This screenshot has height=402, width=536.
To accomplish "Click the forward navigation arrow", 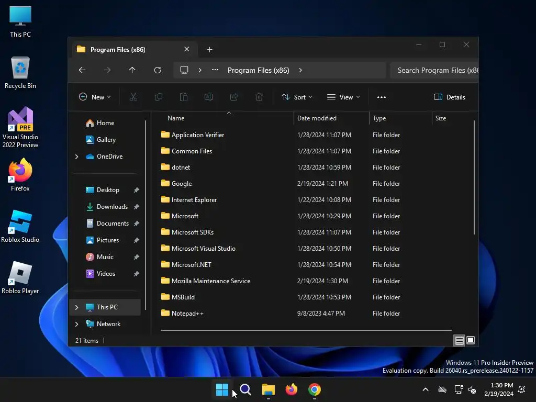I will click(x=107, y=70).
